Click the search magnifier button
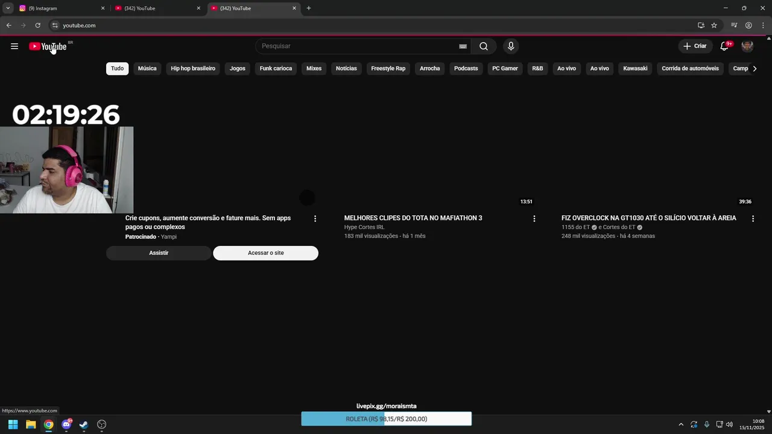 (x=484, y=46)
